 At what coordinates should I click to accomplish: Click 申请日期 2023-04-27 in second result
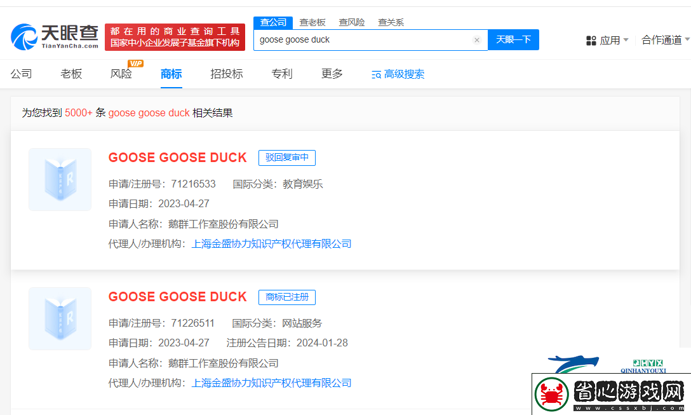point(159,343)
